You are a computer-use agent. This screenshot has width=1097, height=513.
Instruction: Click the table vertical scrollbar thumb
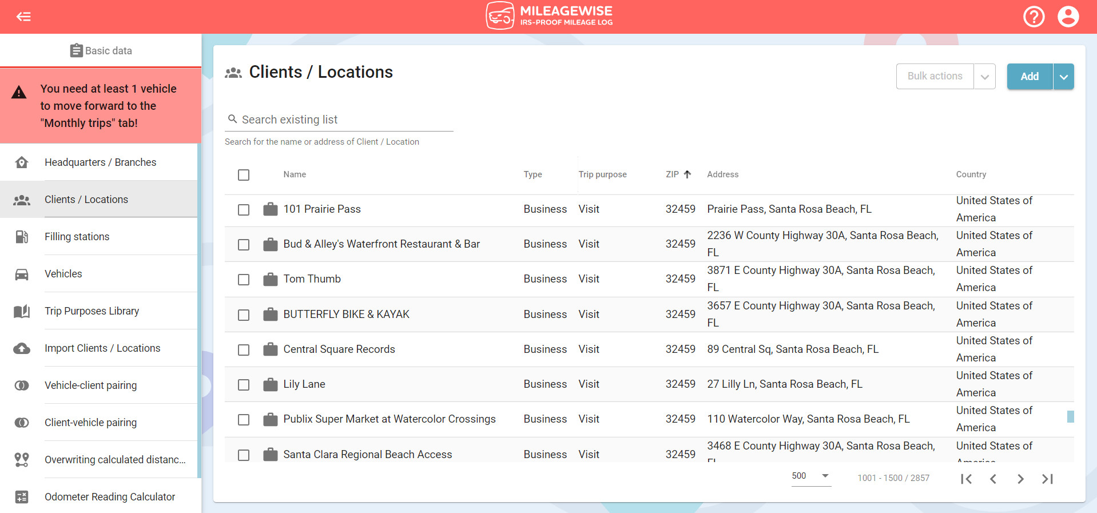coord(1070,416)
